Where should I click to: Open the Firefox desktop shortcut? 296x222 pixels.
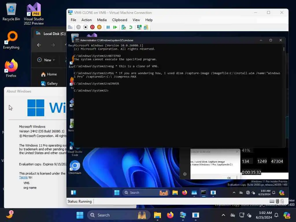(x=11, y=68)
